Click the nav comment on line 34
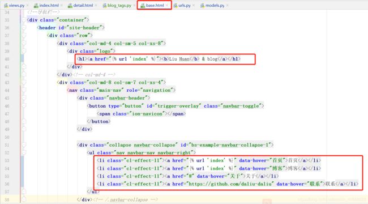This screenshot has height=204, width=368. [x=44, y=12]
